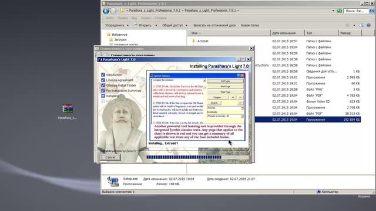Image resolution: width=376 pixels, height=211 pixels.
Task: Click the highlighted 192 854 КБ row
Action: tap(307, 120)
